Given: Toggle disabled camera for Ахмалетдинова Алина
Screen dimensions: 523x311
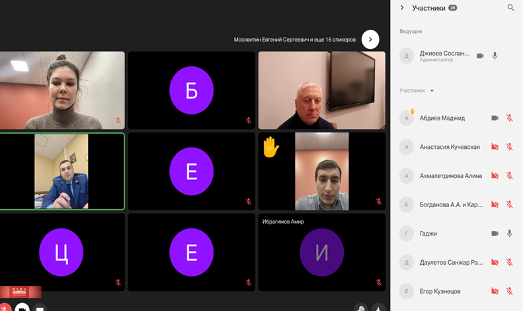Looking at the screenshot, I should pyautogui.click(x=495, y=176).
